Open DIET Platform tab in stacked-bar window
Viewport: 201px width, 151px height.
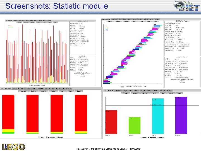coord(6,89)
